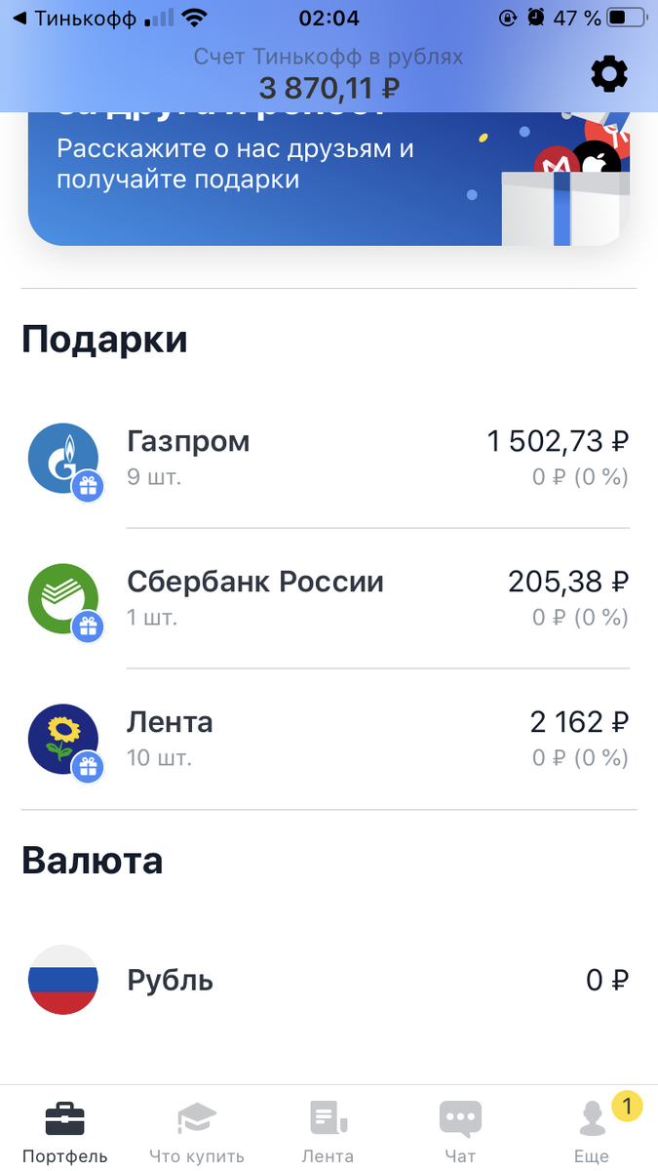
Task: Open the Еще tab
Action: pyautogui.click(x=591, y=1122)
